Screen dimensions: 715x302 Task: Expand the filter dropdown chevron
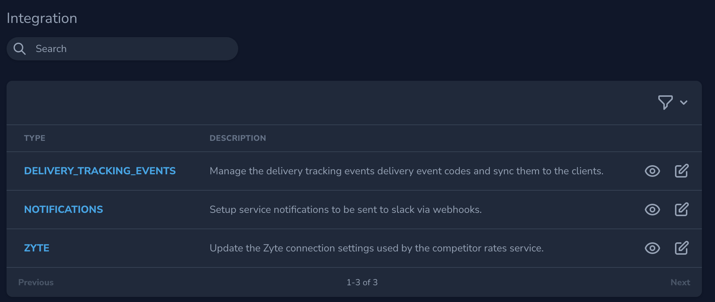[x=684, y=103]
